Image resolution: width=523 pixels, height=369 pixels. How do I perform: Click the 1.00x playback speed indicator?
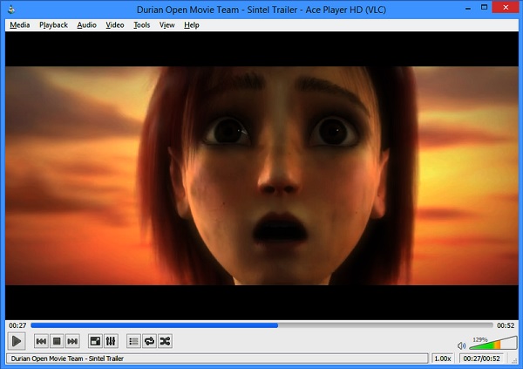(x=443, y=359)
